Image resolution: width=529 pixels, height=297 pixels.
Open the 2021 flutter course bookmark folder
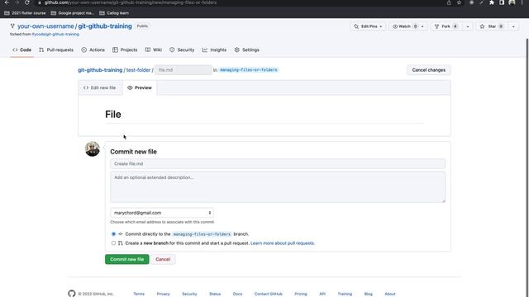(x=25, y=13)
